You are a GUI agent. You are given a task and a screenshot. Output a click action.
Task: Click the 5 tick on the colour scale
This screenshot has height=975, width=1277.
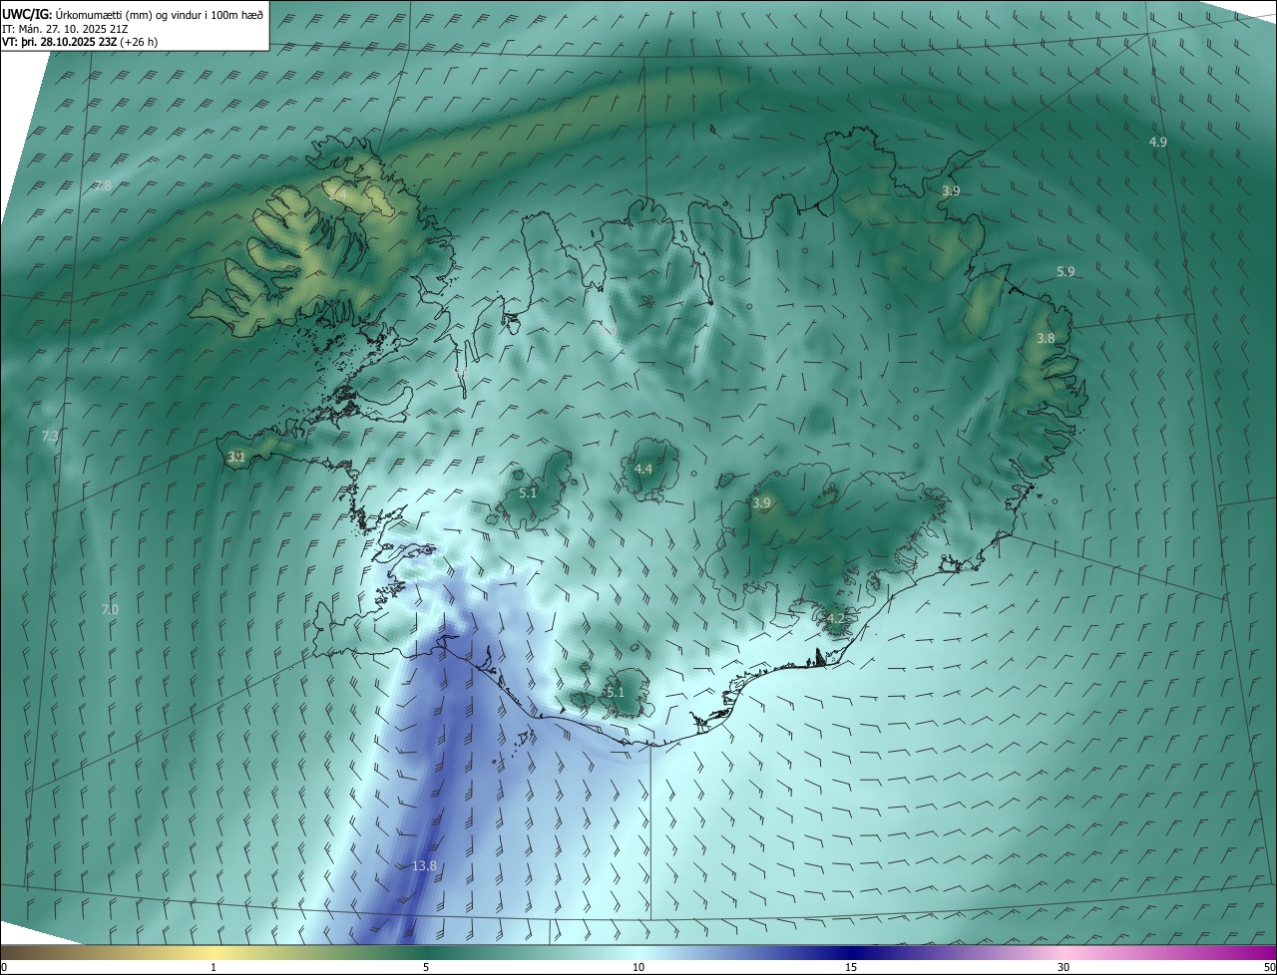tap(426, 967)
